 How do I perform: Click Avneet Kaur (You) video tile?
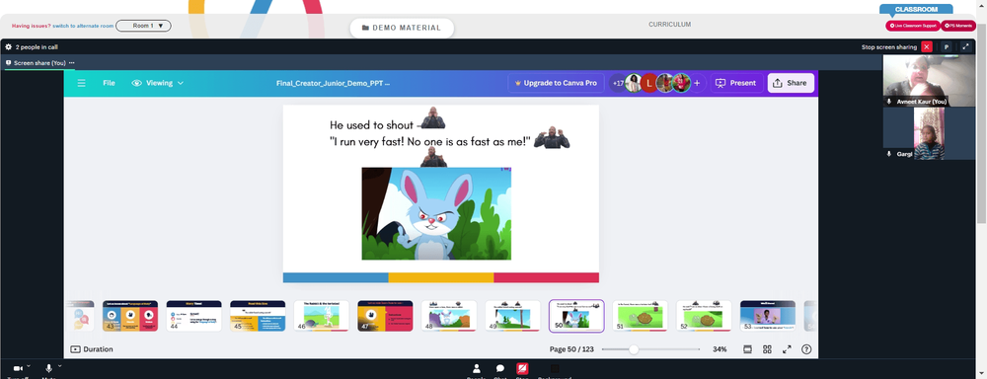(929, 81)
